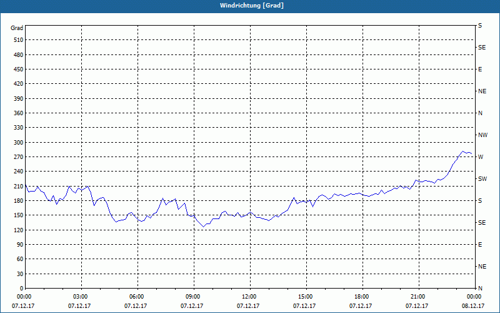500x313 pixels.
Task: Click the E compass label level with 90
Action: click(x=480, y=245)
